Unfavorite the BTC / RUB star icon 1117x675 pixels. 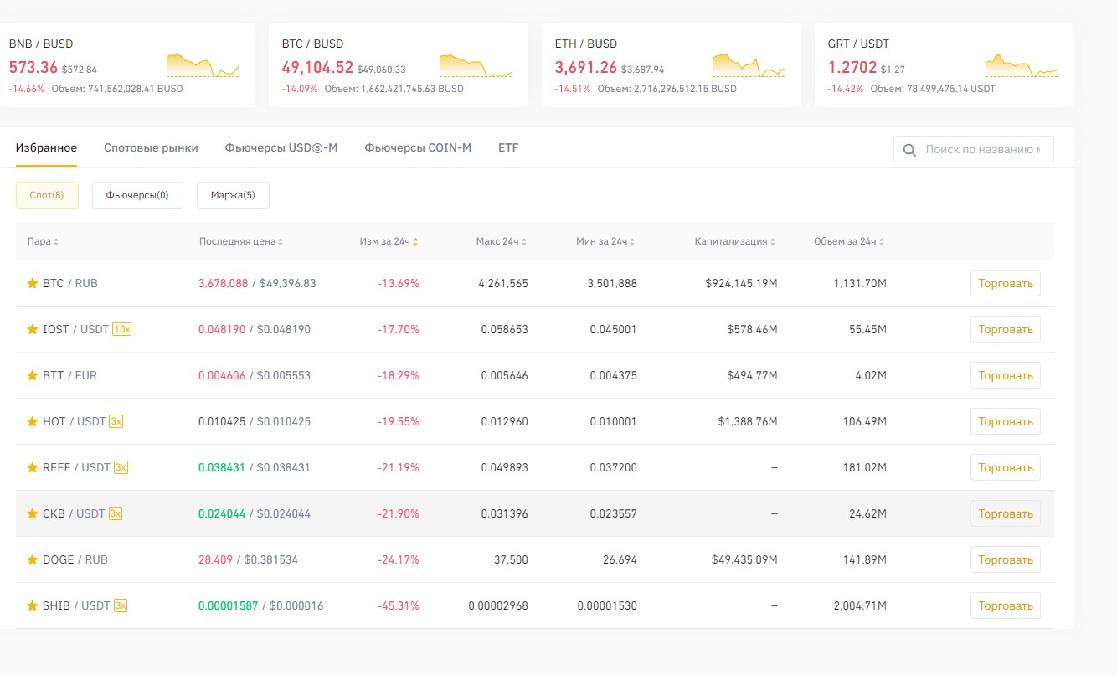click(x=33, y=283)
